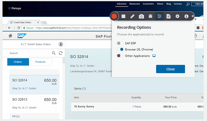Switch to the Orders tab
The image size is (207, 121).
pos(18,62)
